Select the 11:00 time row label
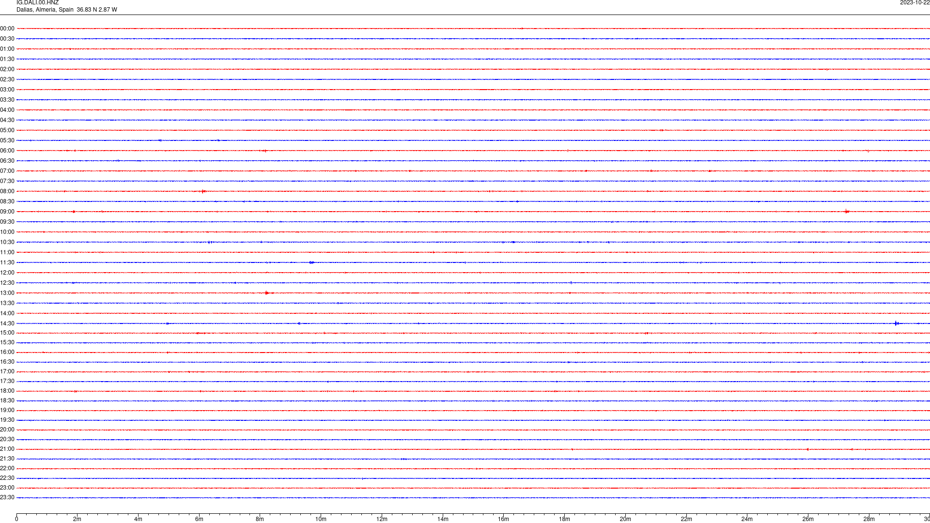Viewport: 930px width, 523px height. coord(7,252)
